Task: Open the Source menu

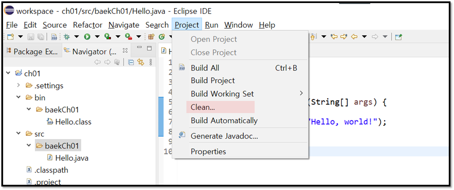Action: (x=55, y=25)
